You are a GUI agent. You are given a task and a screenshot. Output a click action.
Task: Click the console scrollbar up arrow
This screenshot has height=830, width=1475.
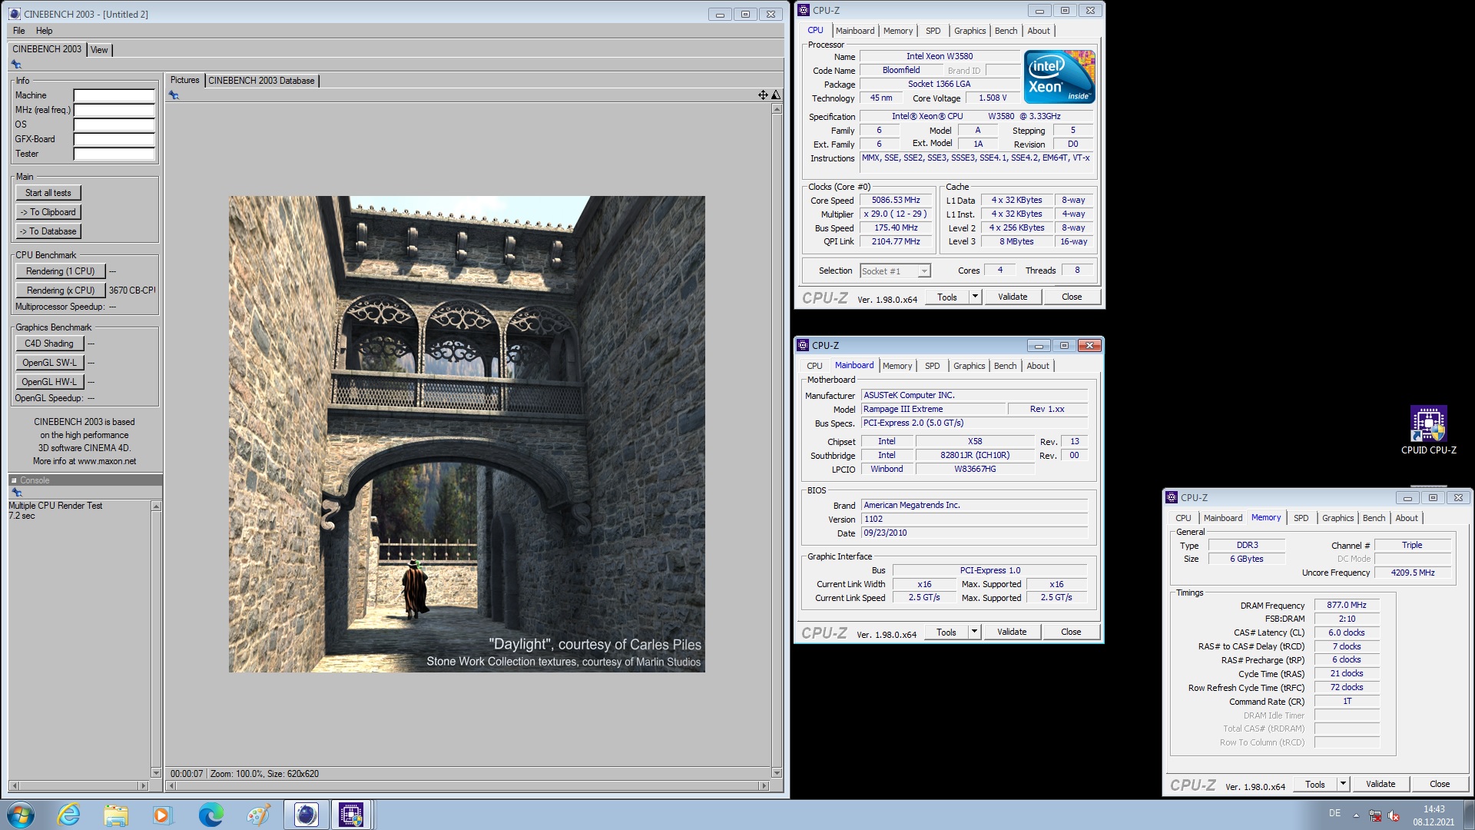[x=156, y=506]
